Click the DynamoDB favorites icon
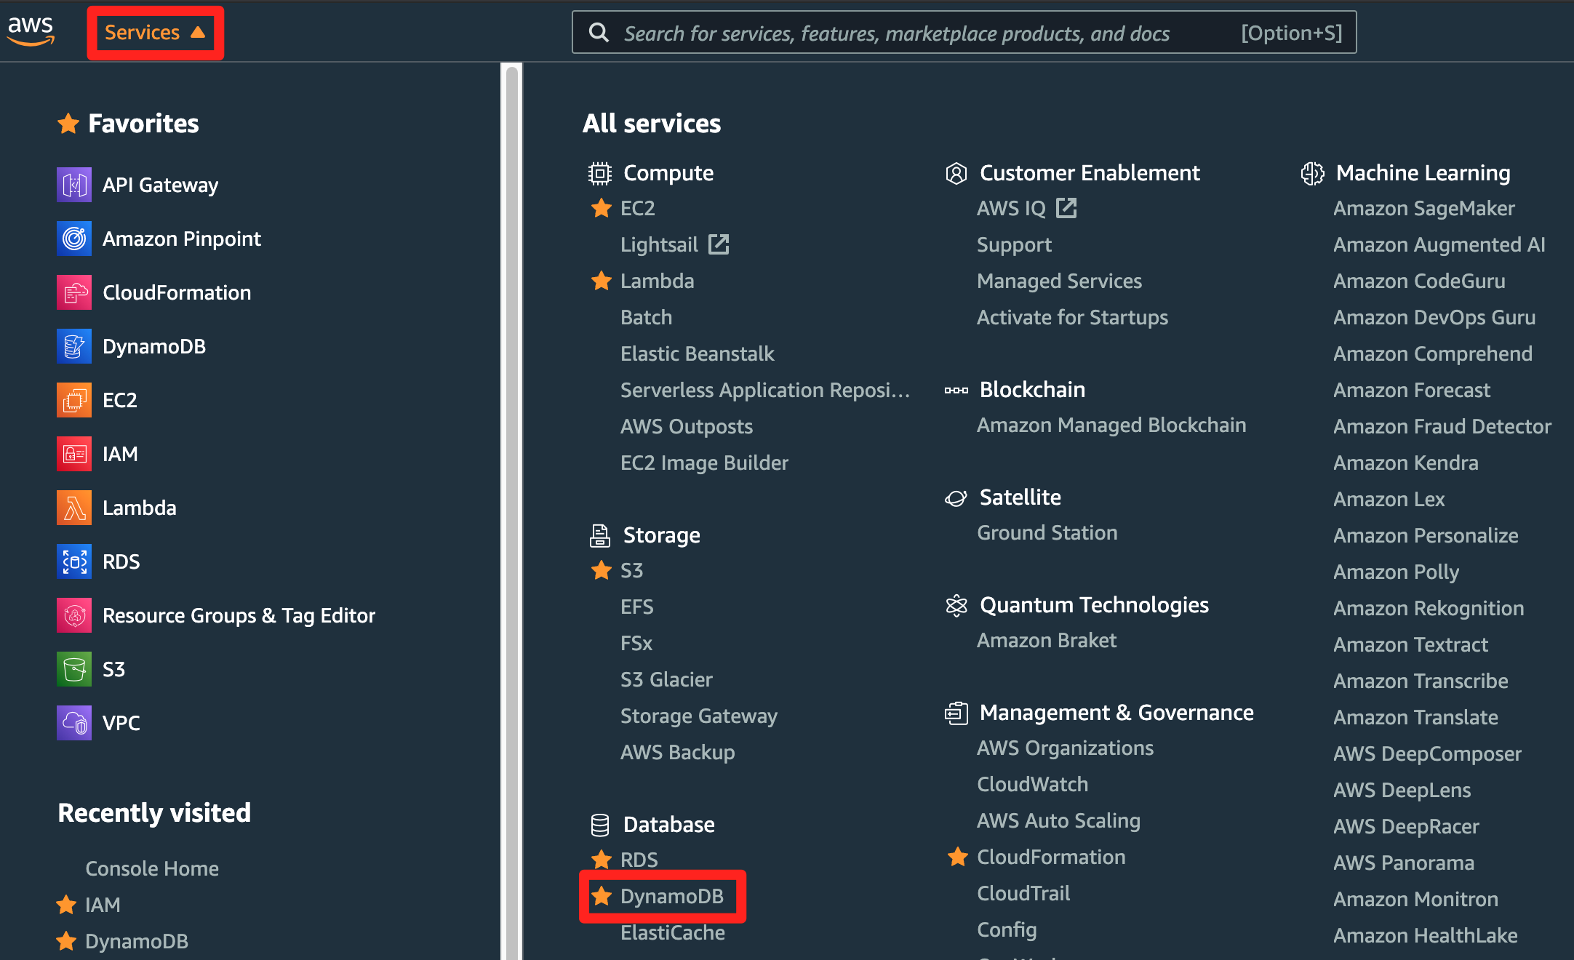The height and width of the screenshot is (960, 1574). pos(74,346)
